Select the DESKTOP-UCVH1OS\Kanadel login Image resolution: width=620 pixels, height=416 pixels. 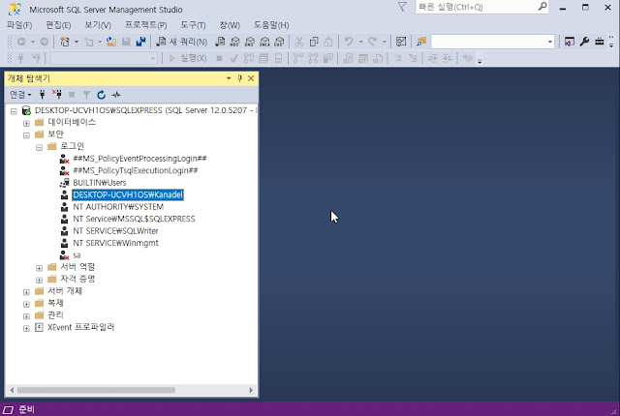[x=128, y=194]
